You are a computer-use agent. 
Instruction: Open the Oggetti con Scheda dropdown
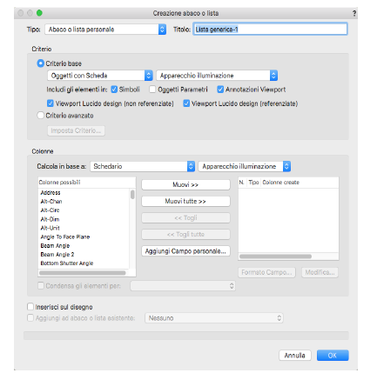[x=100, y=76]
